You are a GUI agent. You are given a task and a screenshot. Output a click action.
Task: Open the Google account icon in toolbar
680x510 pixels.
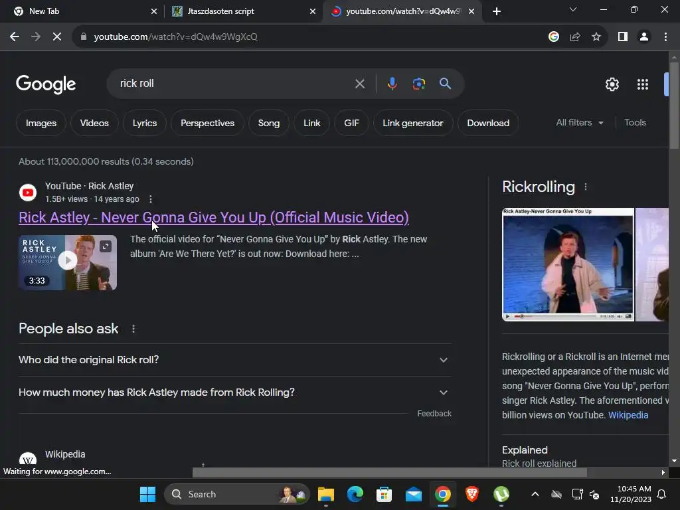(x=553, y=37)
